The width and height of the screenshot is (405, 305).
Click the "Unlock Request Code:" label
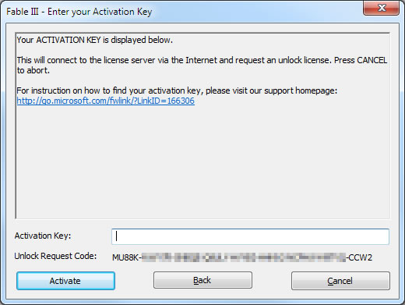(55, 256)
